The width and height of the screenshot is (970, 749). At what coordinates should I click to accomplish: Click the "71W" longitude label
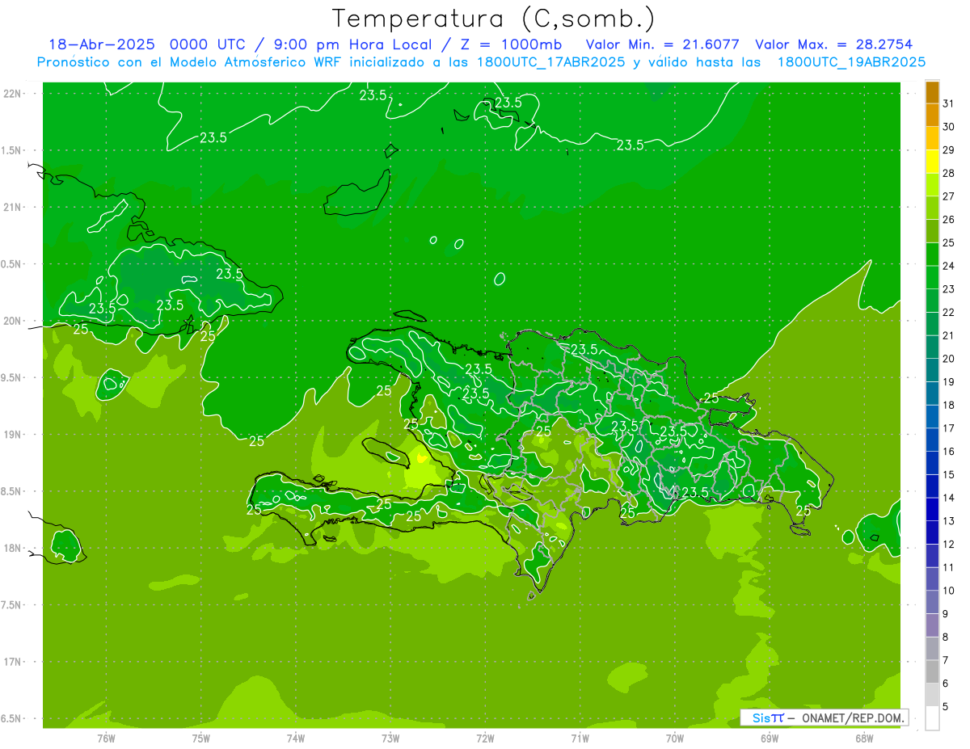[580, 738]
